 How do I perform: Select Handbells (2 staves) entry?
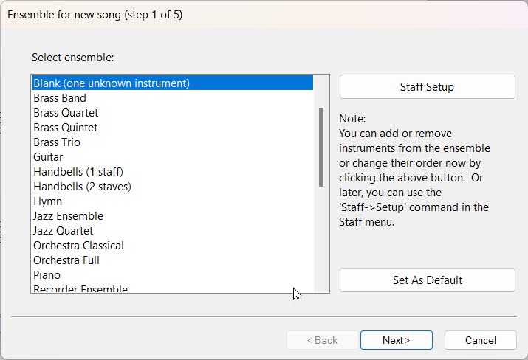tap(82, 187)
